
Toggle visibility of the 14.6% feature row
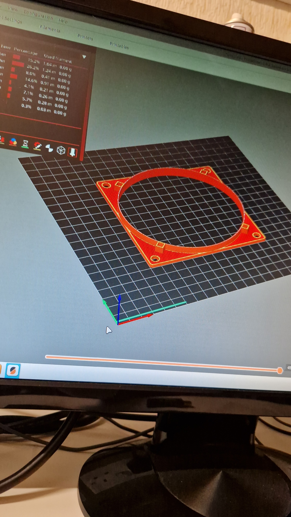[x=31, y=80]
